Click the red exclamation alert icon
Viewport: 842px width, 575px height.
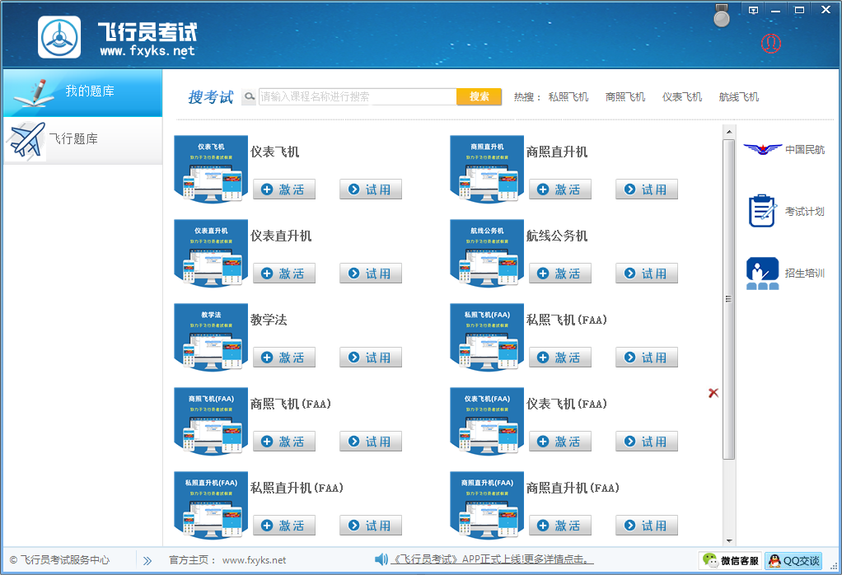pyautogui.click(x=771, y=43)
